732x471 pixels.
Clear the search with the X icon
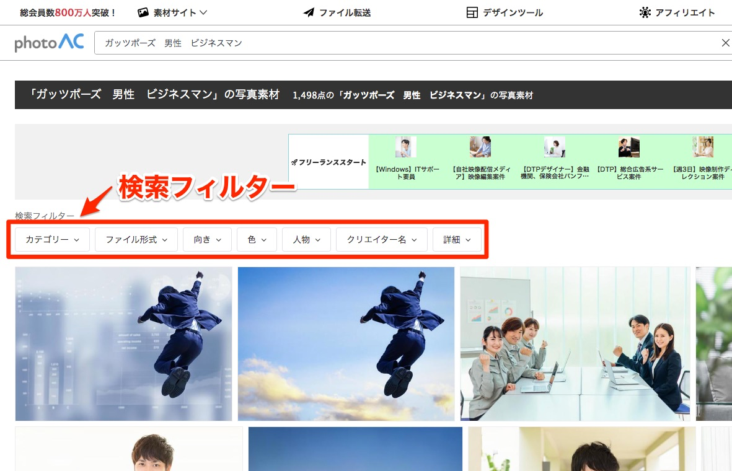click(725, 42)
